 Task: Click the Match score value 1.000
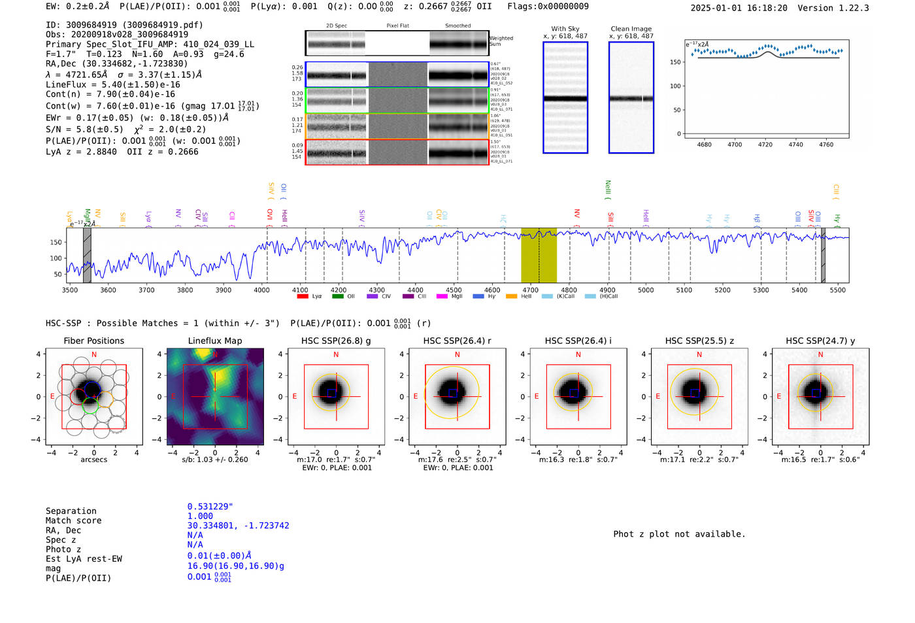point(200,516)
